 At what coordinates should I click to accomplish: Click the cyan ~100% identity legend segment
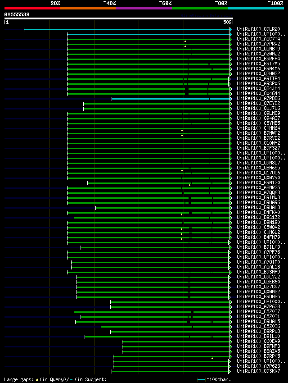click(x=256, y=8)
